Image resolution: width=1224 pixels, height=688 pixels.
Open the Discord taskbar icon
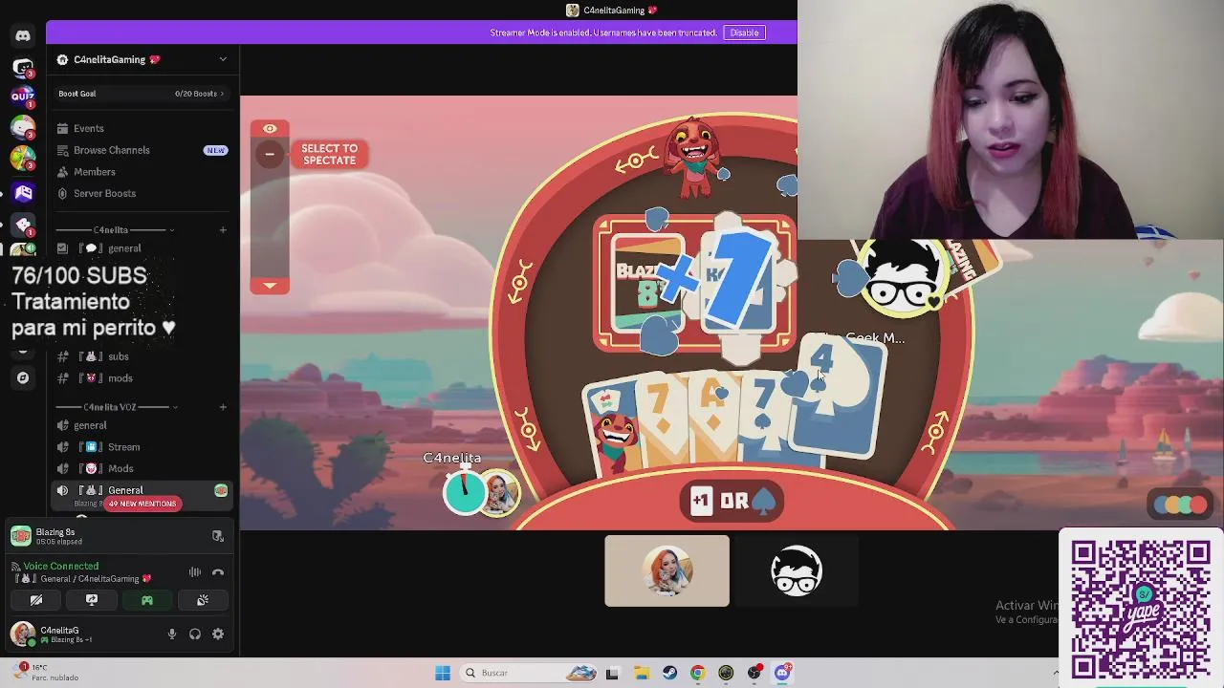pos(782,673)
